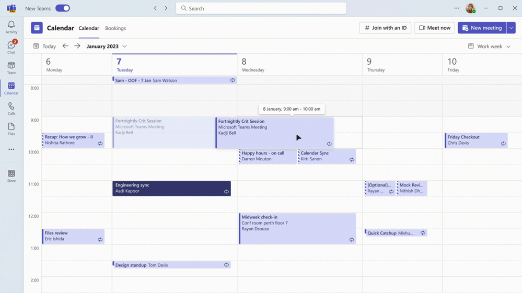Switch to the Bookings tab
522x293 pixels.
click(115, 28)
